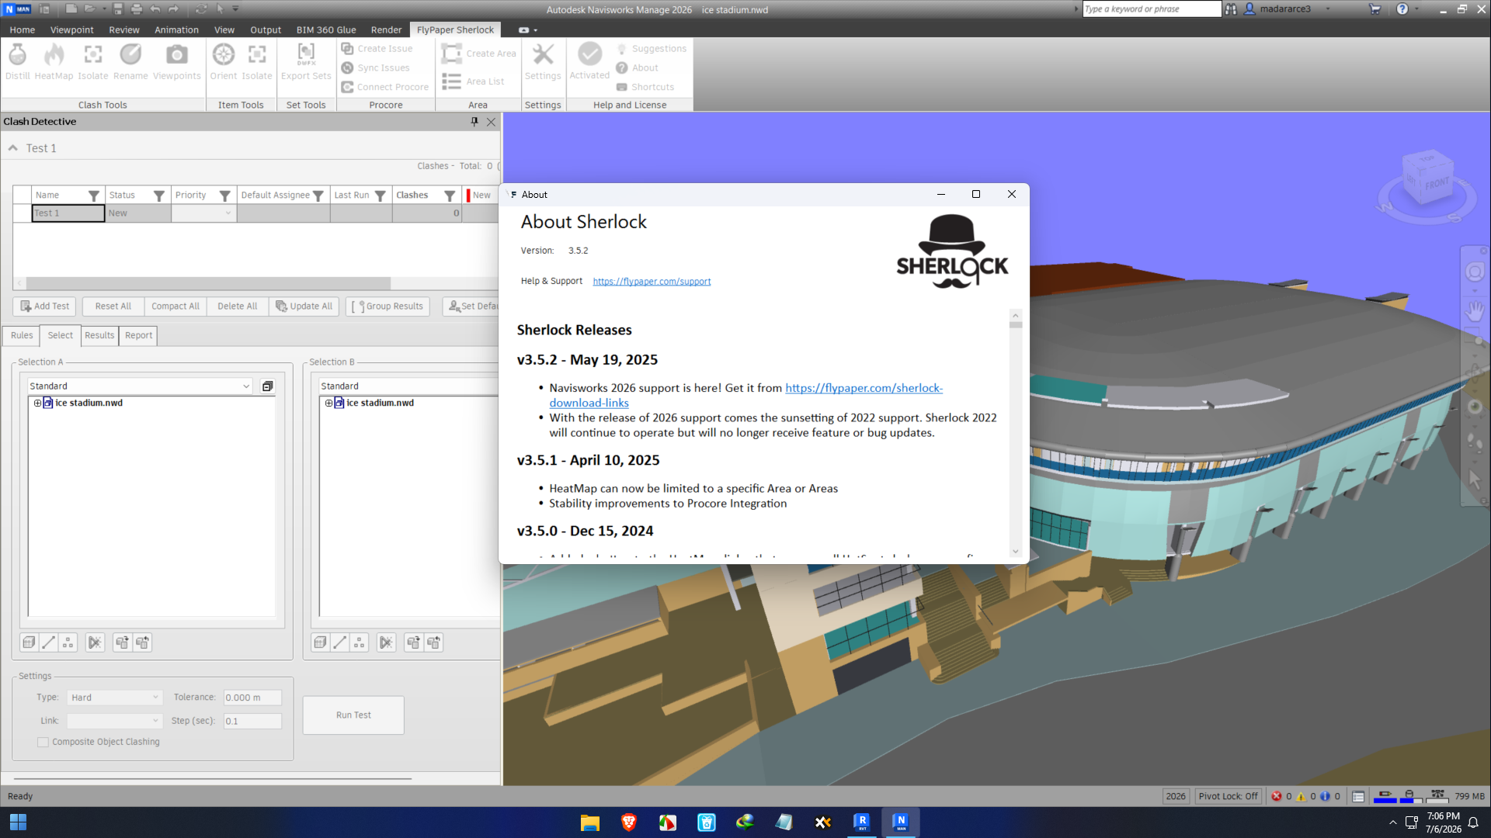Open Suggestions in Help and License
Screen dimensions: 1491x838
pos(652,48)
